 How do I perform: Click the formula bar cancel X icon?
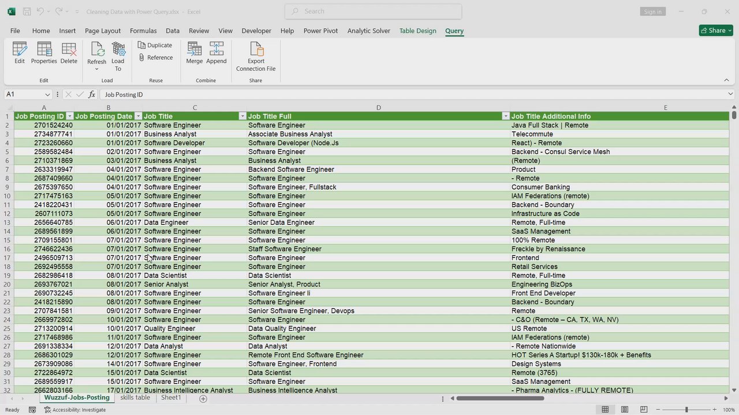click(x=69, y=94)
